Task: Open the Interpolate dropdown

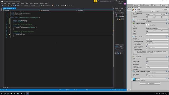Action: coord(157,66)
